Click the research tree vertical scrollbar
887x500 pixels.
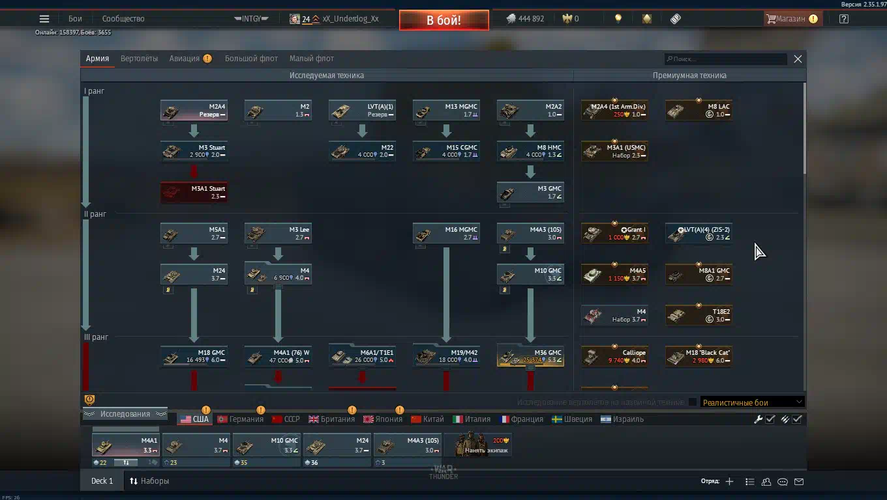(x=804, y=128)
